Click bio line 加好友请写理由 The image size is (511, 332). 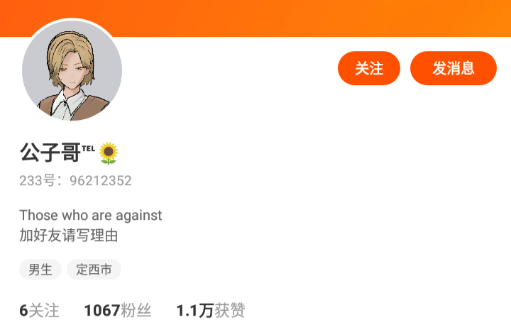68,236
